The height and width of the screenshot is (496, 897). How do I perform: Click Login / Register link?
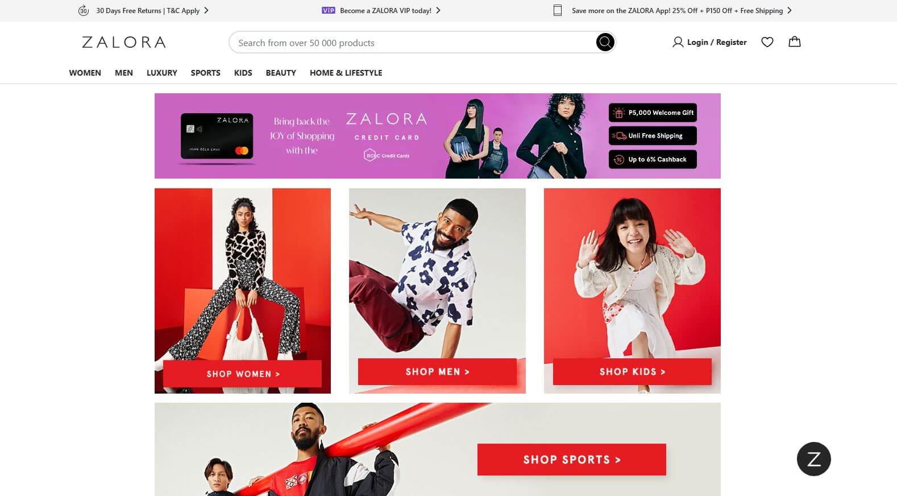click(x=717, y=42)
